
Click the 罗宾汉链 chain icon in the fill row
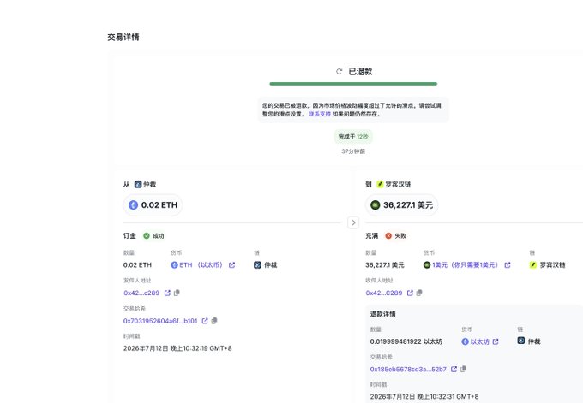[x=532, y=264]
